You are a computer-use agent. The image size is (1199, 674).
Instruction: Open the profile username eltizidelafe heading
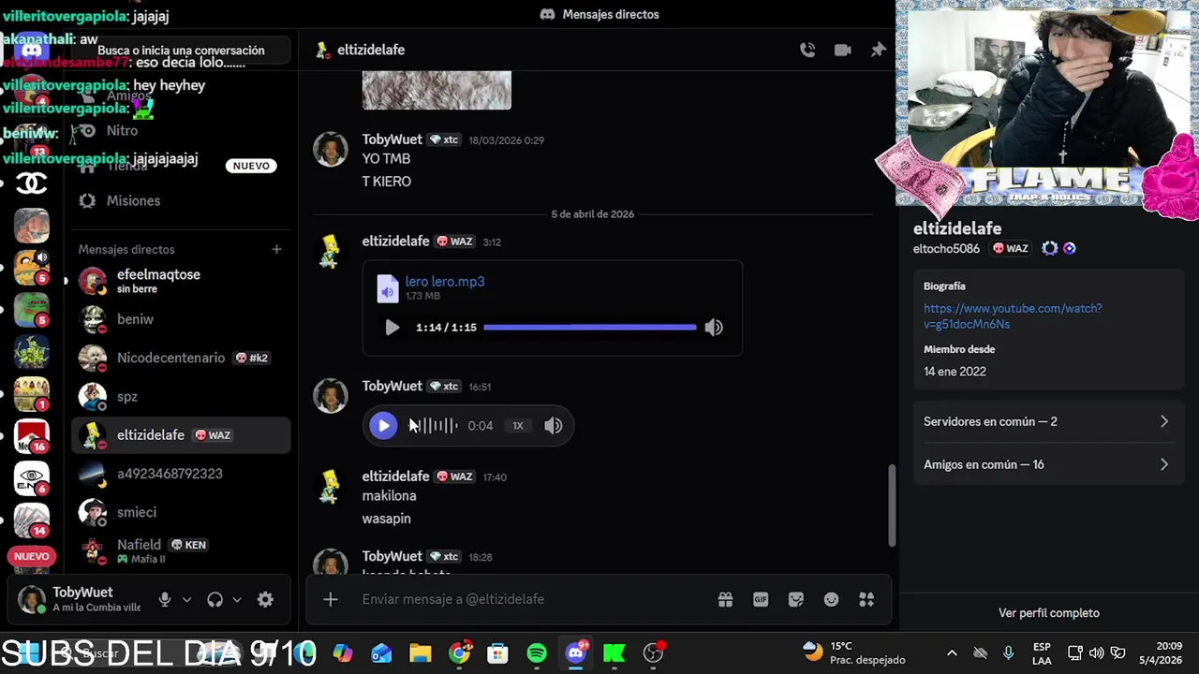coord(957,228)
